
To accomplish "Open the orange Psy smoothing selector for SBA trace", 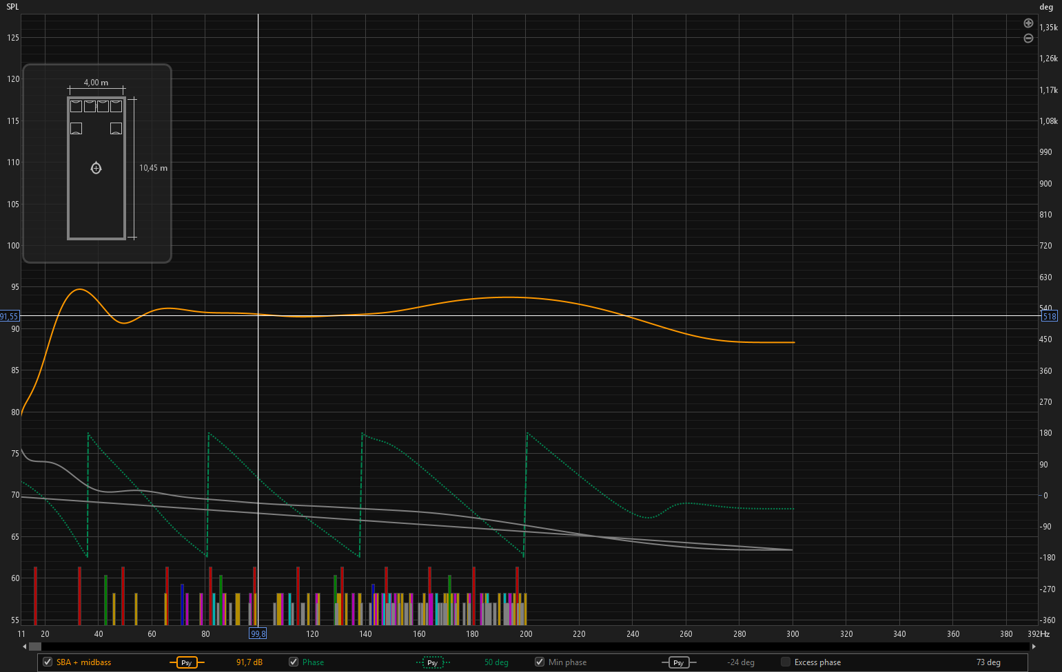I will 187,662.
